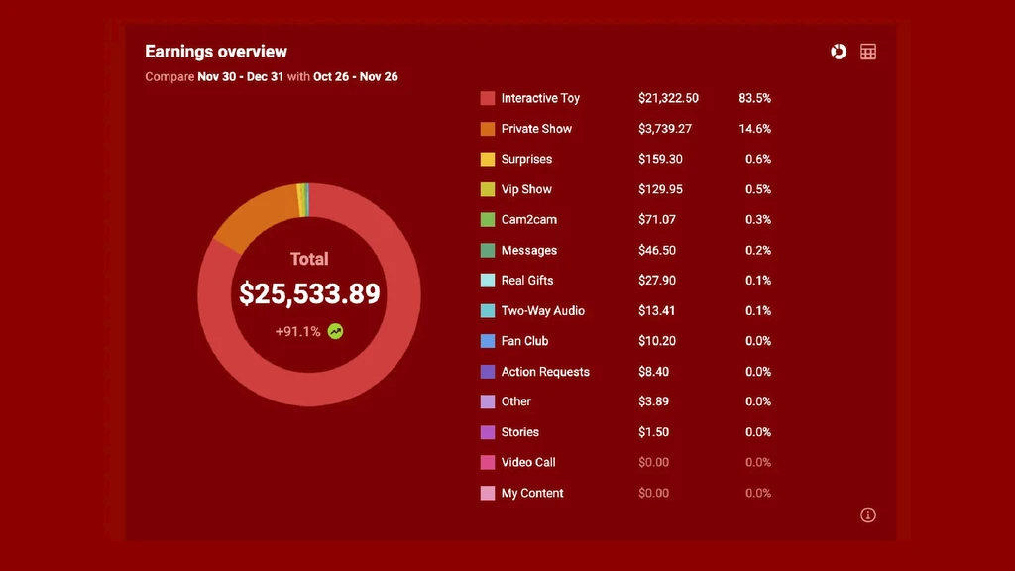1015x571 pixels.
Task: Click the $10.20 amount
Action: 657,341
